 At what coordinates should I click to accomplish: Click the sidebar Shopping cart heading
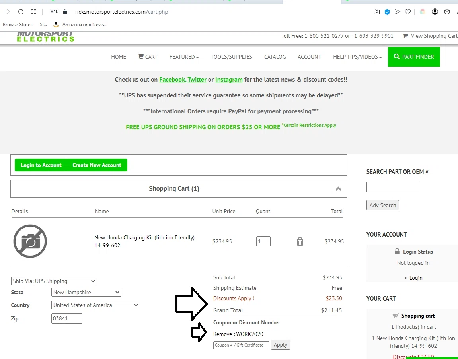click(x=418, y=316)
